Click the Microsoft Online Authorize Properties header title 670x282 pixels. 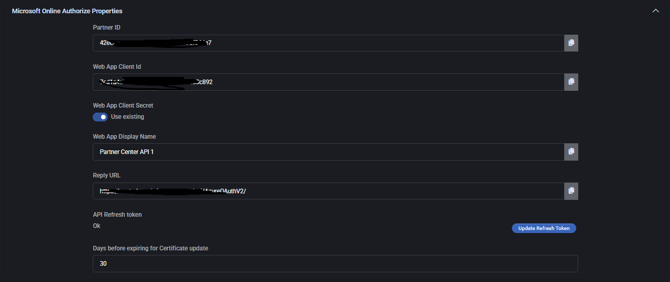tap(67, 11)
